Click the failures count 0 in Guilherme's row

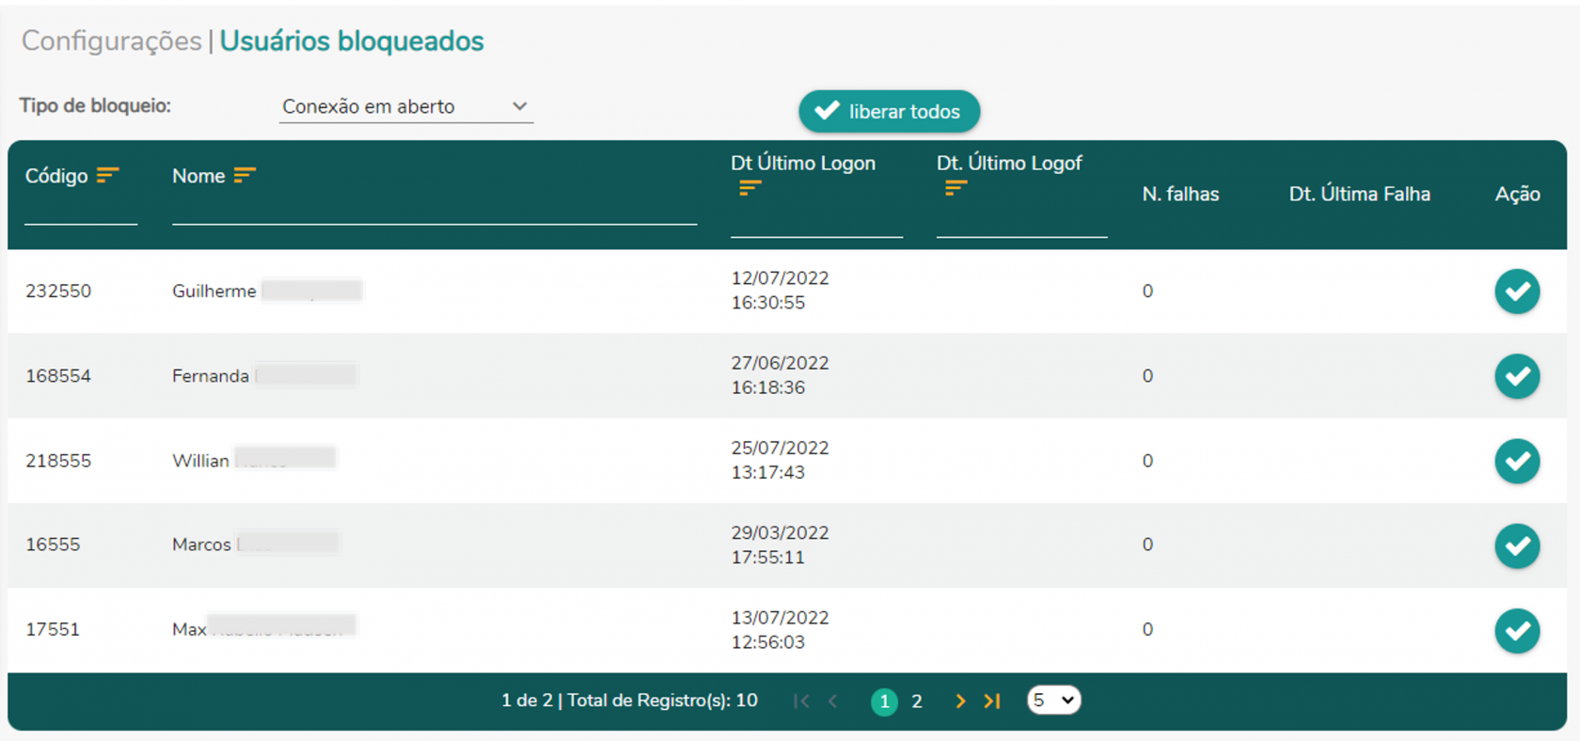click(1147, 292)
